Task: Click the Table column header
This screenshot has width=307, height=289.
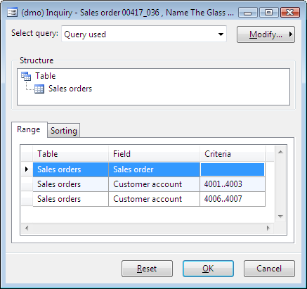Action: [71, 154]
